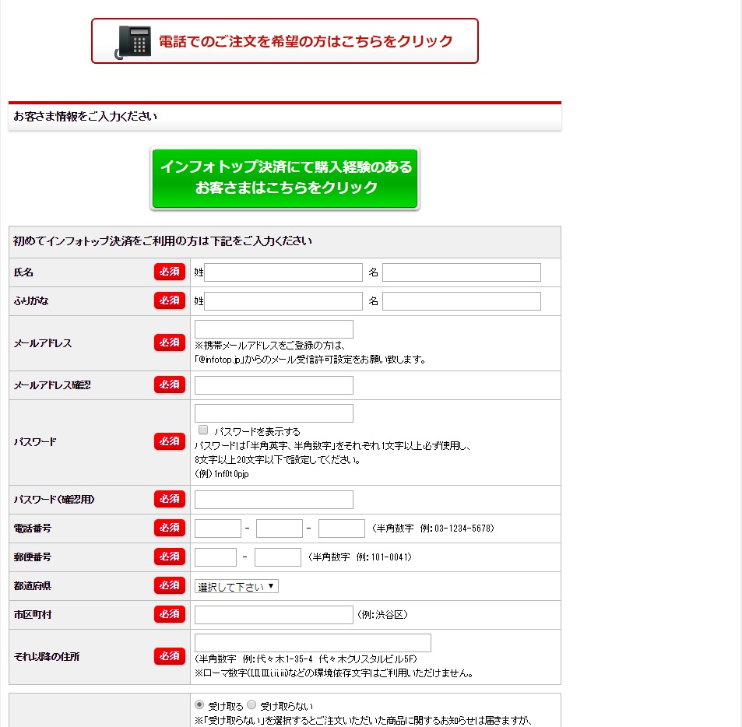Click the second 郵便番号 input box

point(278,557)
